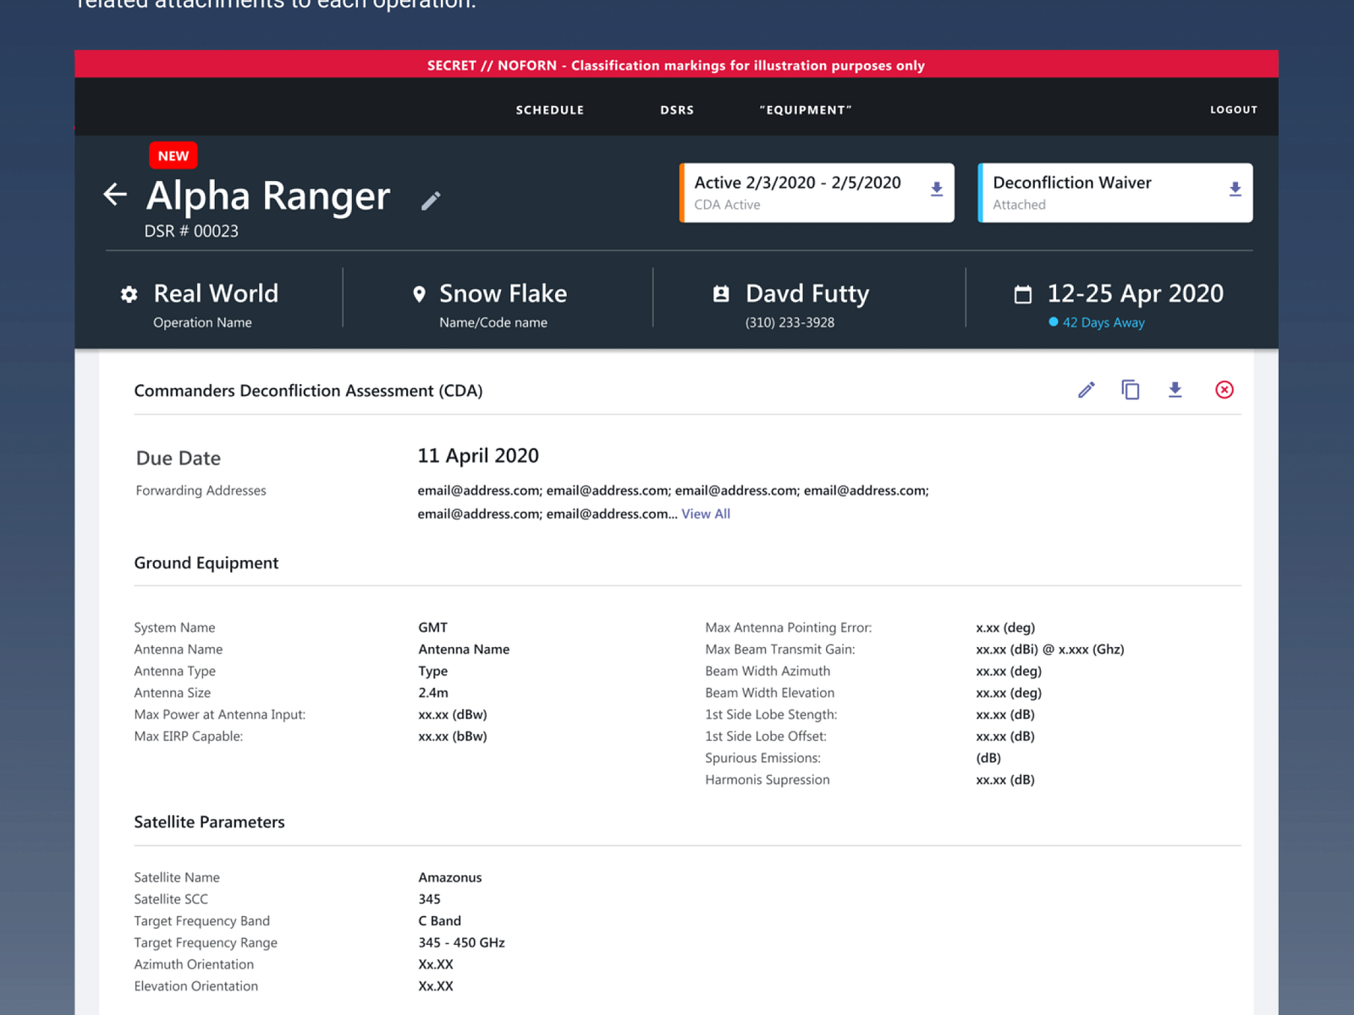
Task: Click the calendar icon beside date range
Action: pyautogui.click(x=1022, y=294)
